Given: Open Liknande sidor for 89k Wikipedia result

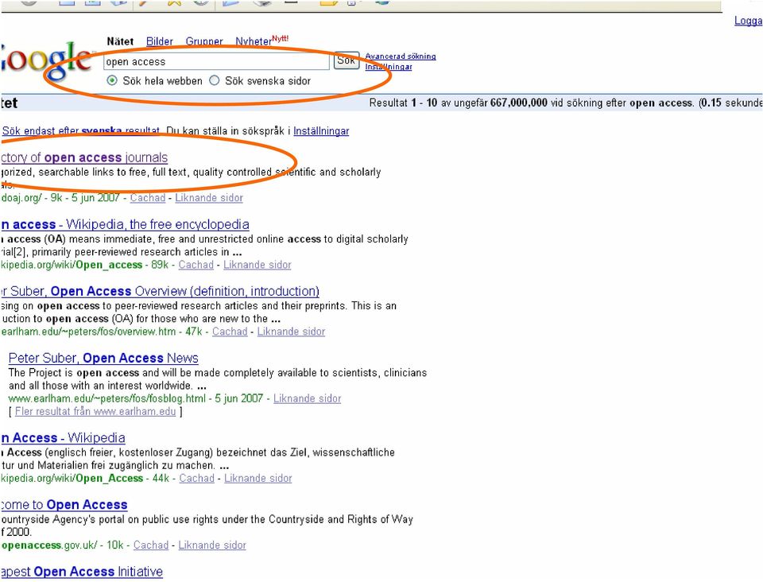Looking at the screenshot, I should (258, 265).
